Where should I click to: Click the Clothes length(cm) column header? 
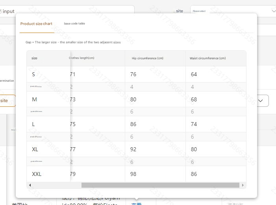pos(82,58)
